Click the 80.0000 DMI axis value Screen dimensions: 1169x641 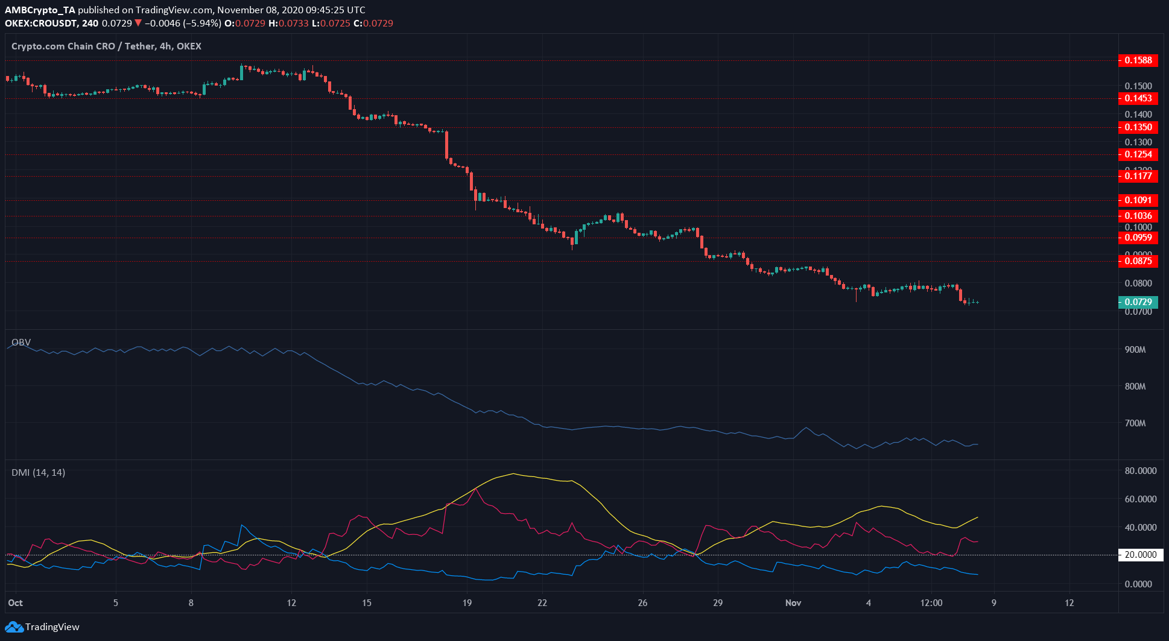pyautogui.click(x=1141, y=471)
